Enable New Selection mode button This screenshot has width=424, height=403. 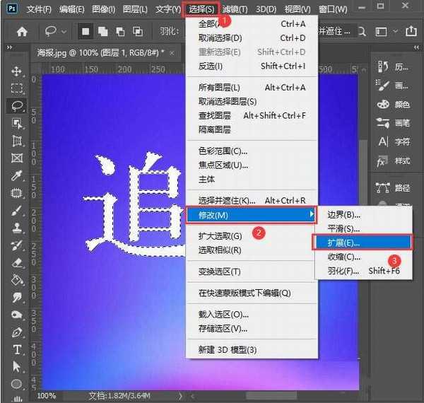[86, 31]
